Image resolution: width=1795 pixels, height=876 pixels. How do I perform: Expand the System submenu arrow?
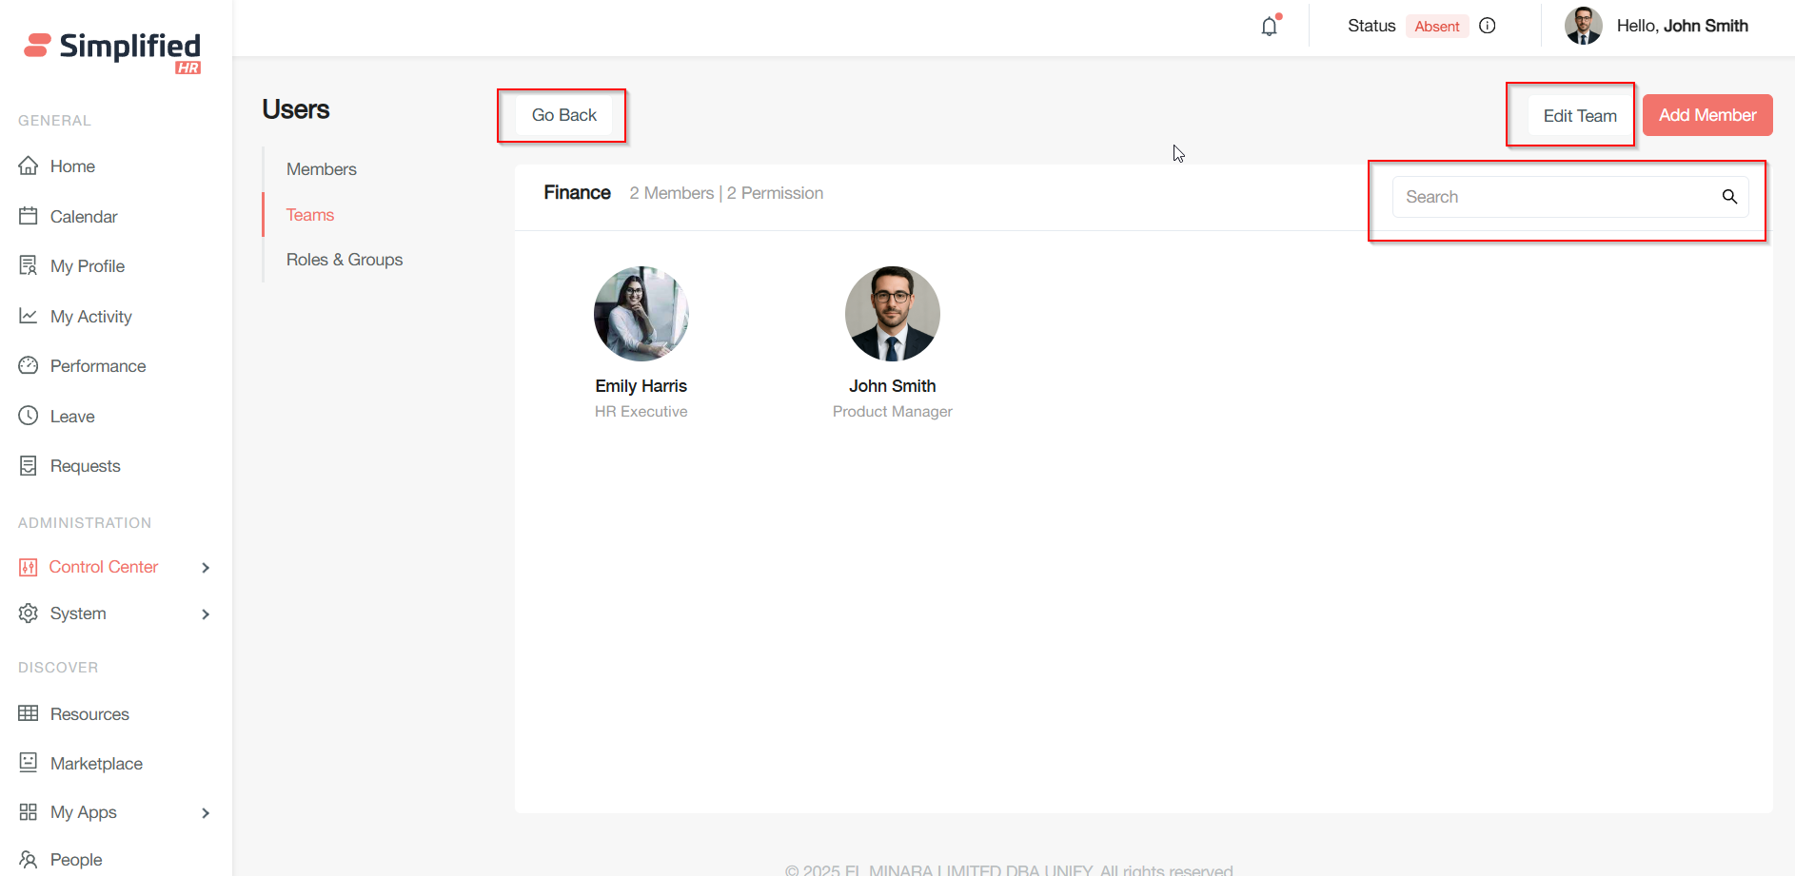pos(206,614)
